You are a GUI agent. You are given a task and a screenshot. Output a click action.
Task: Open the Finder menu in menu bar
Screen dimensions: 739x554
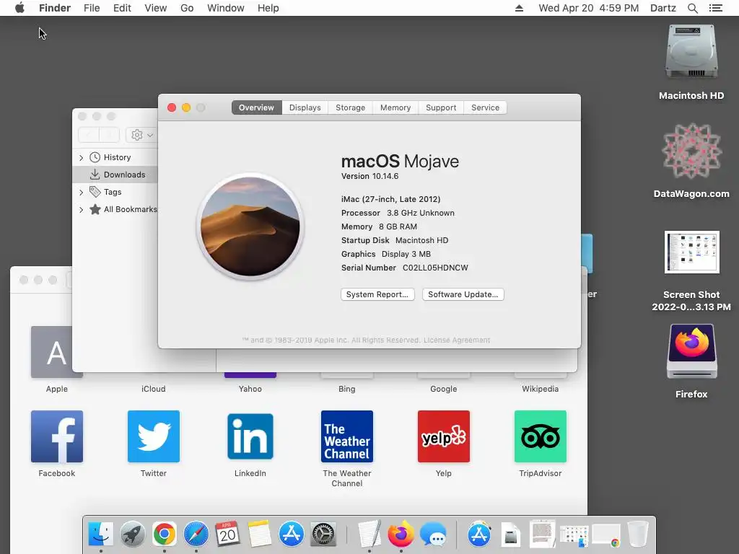pos(55,8)
